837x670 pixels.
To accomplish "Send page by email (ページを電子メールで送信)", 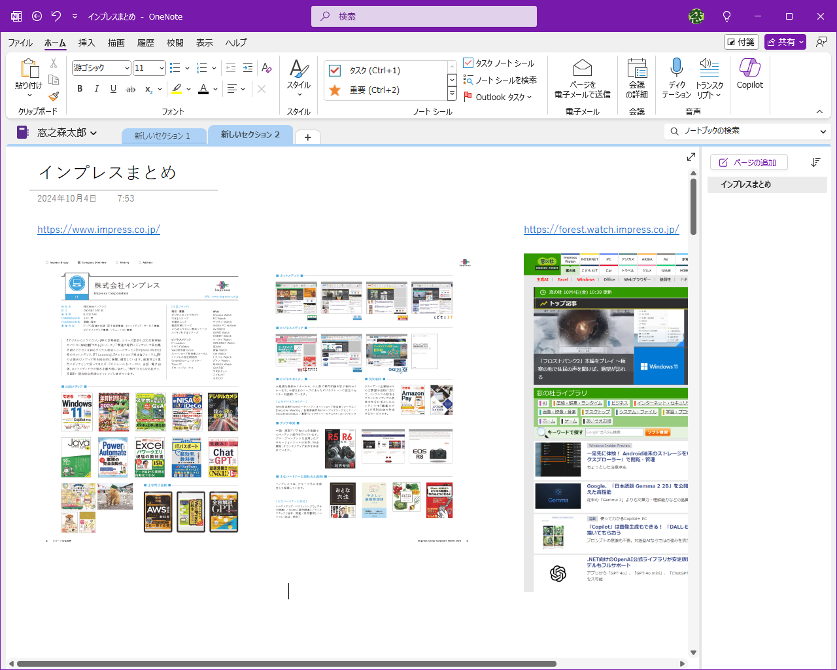I will tap(583, 79).
